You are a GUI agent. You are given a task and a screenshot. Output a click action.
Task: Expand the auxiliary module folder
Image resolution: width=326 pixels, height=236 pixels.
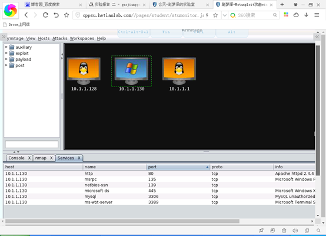6,47
